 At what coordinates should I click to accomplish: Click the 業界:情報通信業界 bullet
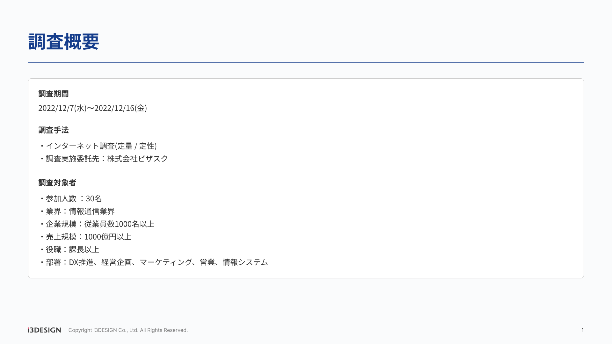click(x=78, y=211)
